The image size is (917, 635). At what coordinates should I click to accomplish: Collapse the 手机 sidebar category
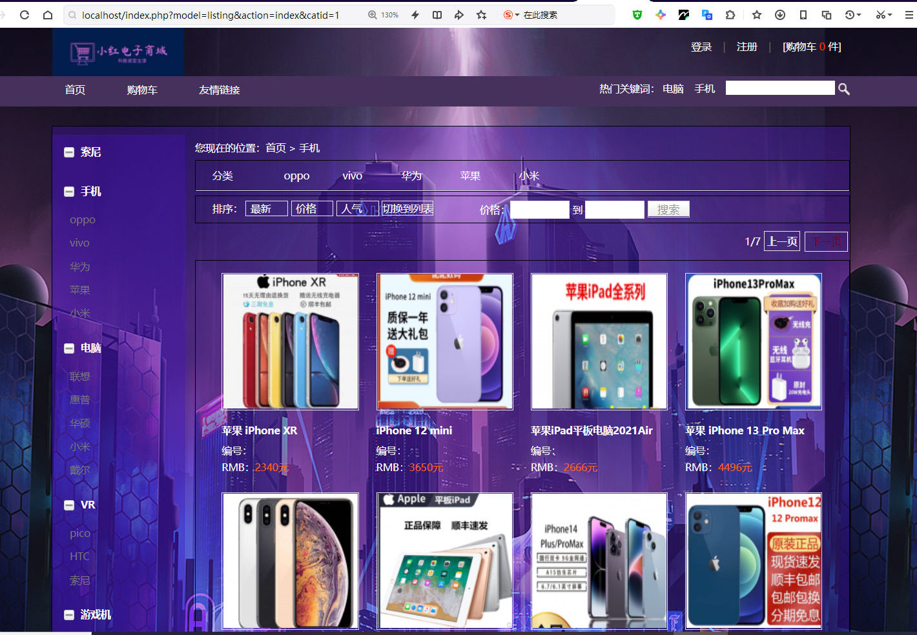tap(69, 192)
